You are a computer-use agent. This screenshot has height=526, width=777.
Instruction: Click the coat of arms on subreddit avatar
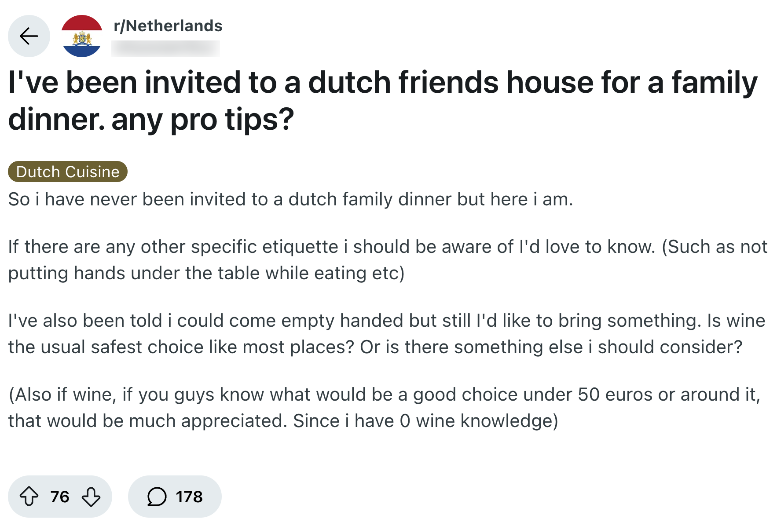pyautogui.click(x=82, y=39)
